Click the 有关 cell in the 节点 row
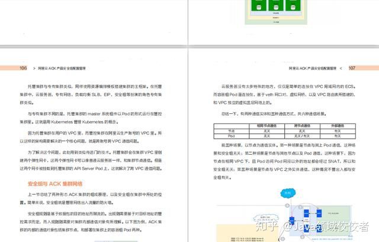 (x=338, y=131)
